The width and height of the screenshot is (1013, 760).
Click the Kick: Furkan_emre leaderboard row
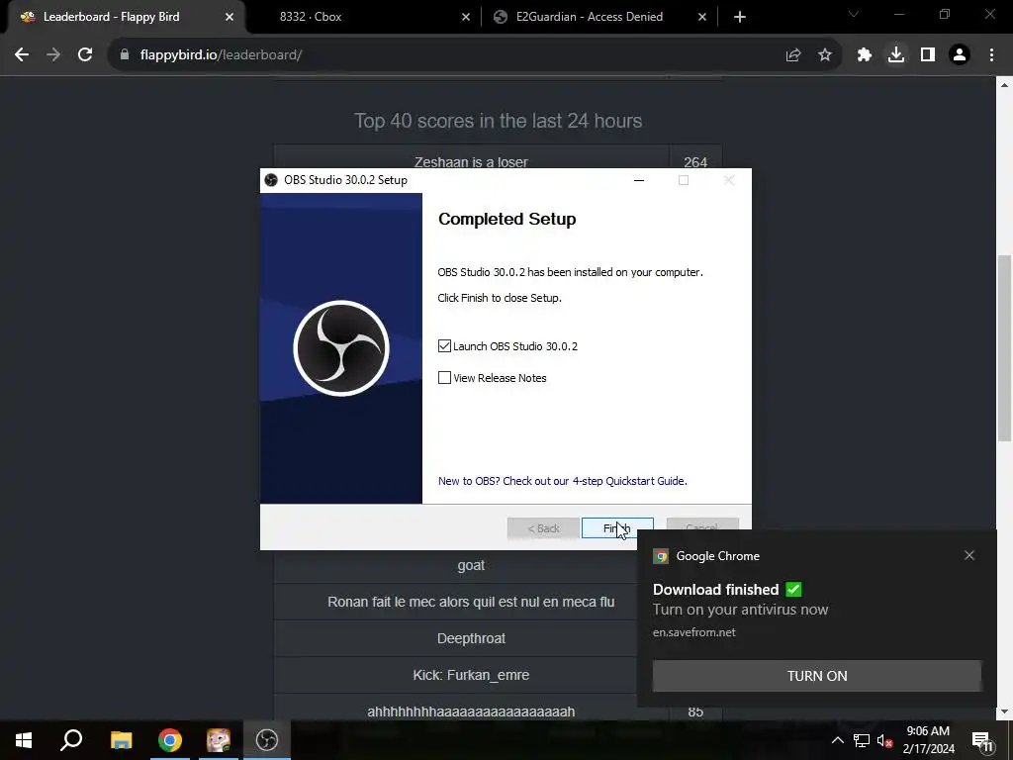click(471, 675)
